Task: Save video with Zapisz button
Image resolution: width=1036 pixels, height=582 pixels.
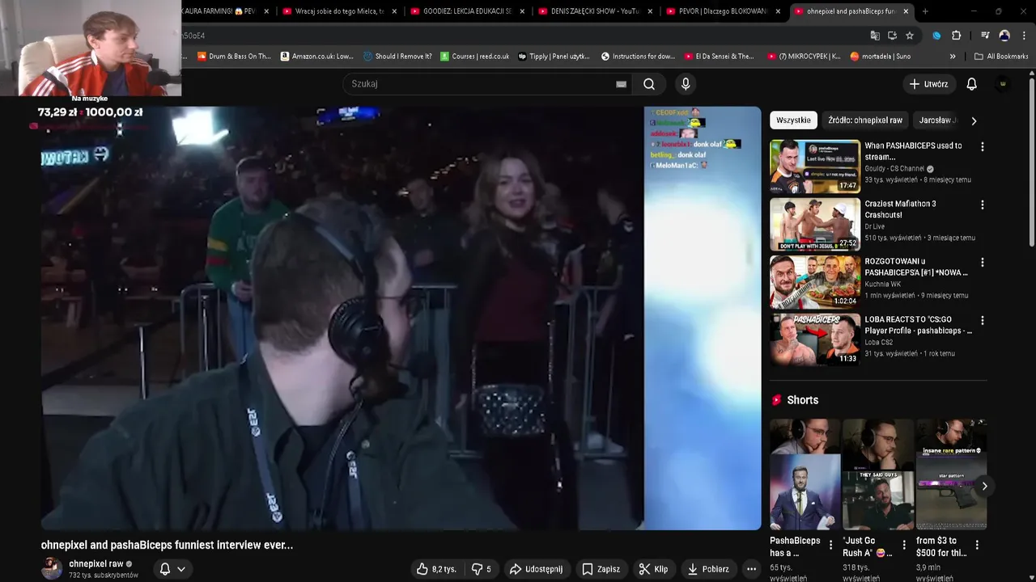Action: coord(601,569)
